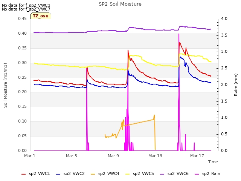Toggle the sp2_VWC1 legend entry
This screenshot has height=181, width=241.
point(36,173)
